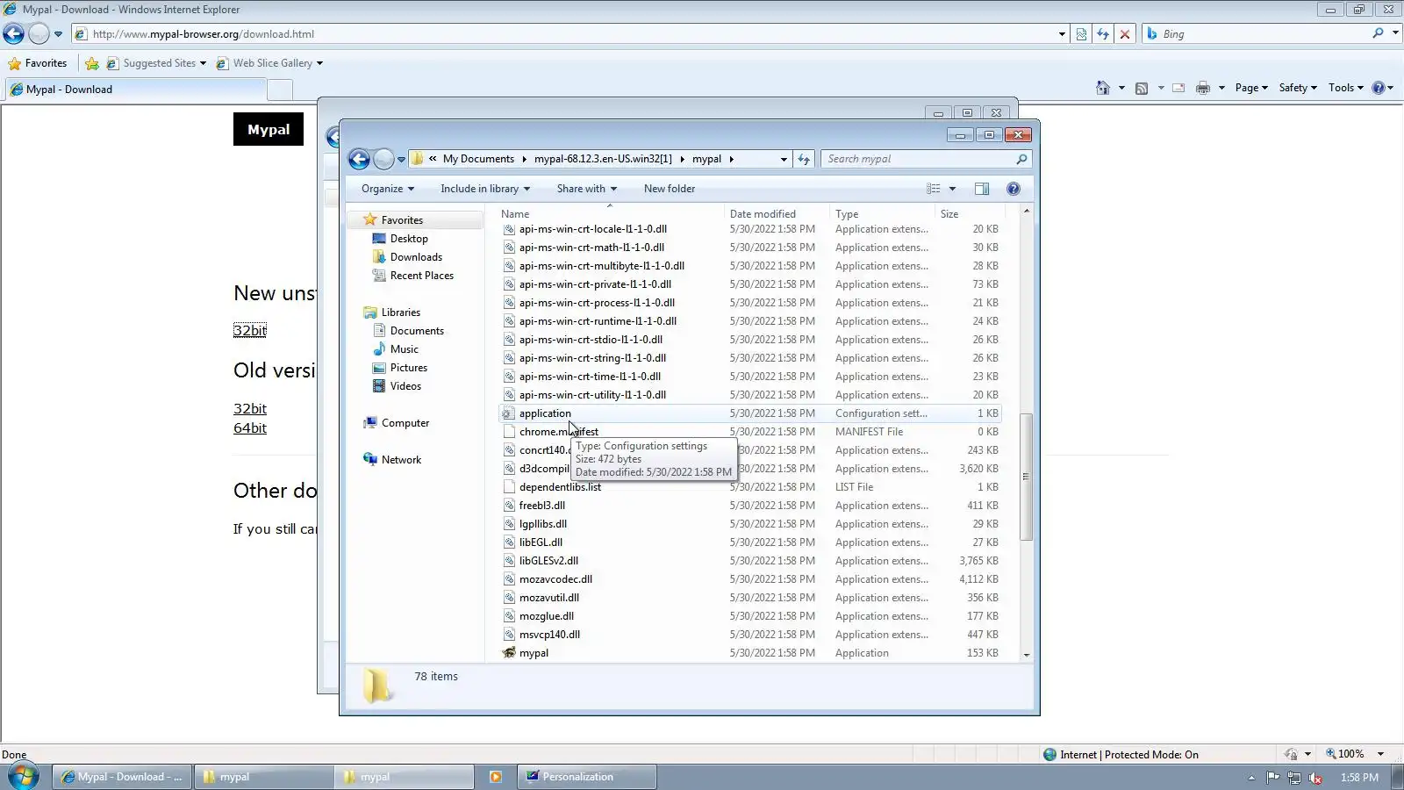Screen dimensions: 1404x790
Task: Select Desktop in Explorer favorites
Action: pyautogui.click(x=409, y=239)
